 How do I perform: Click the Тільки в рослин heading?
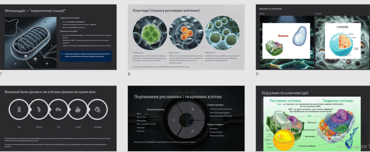coord(215,105)
